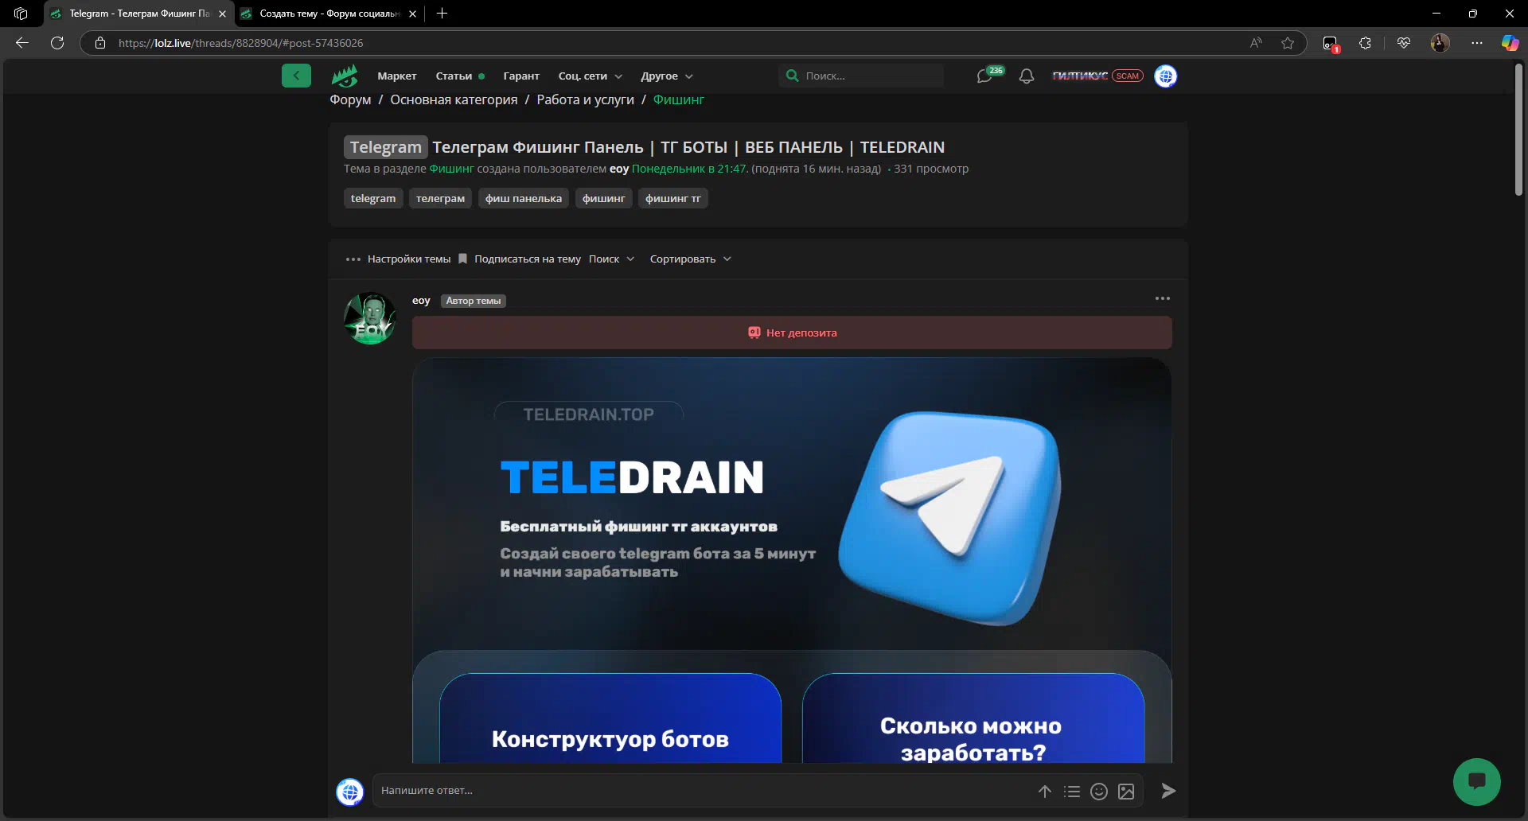The image size is (1528, 821).
Task: Open thread settings dots icon
Action: [353, 259]
